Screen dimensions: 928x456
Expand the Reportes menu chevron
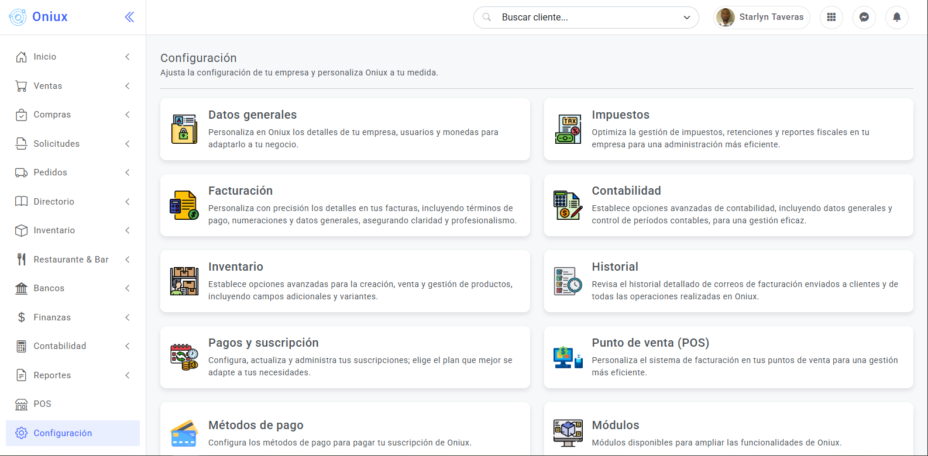point(128,375)
